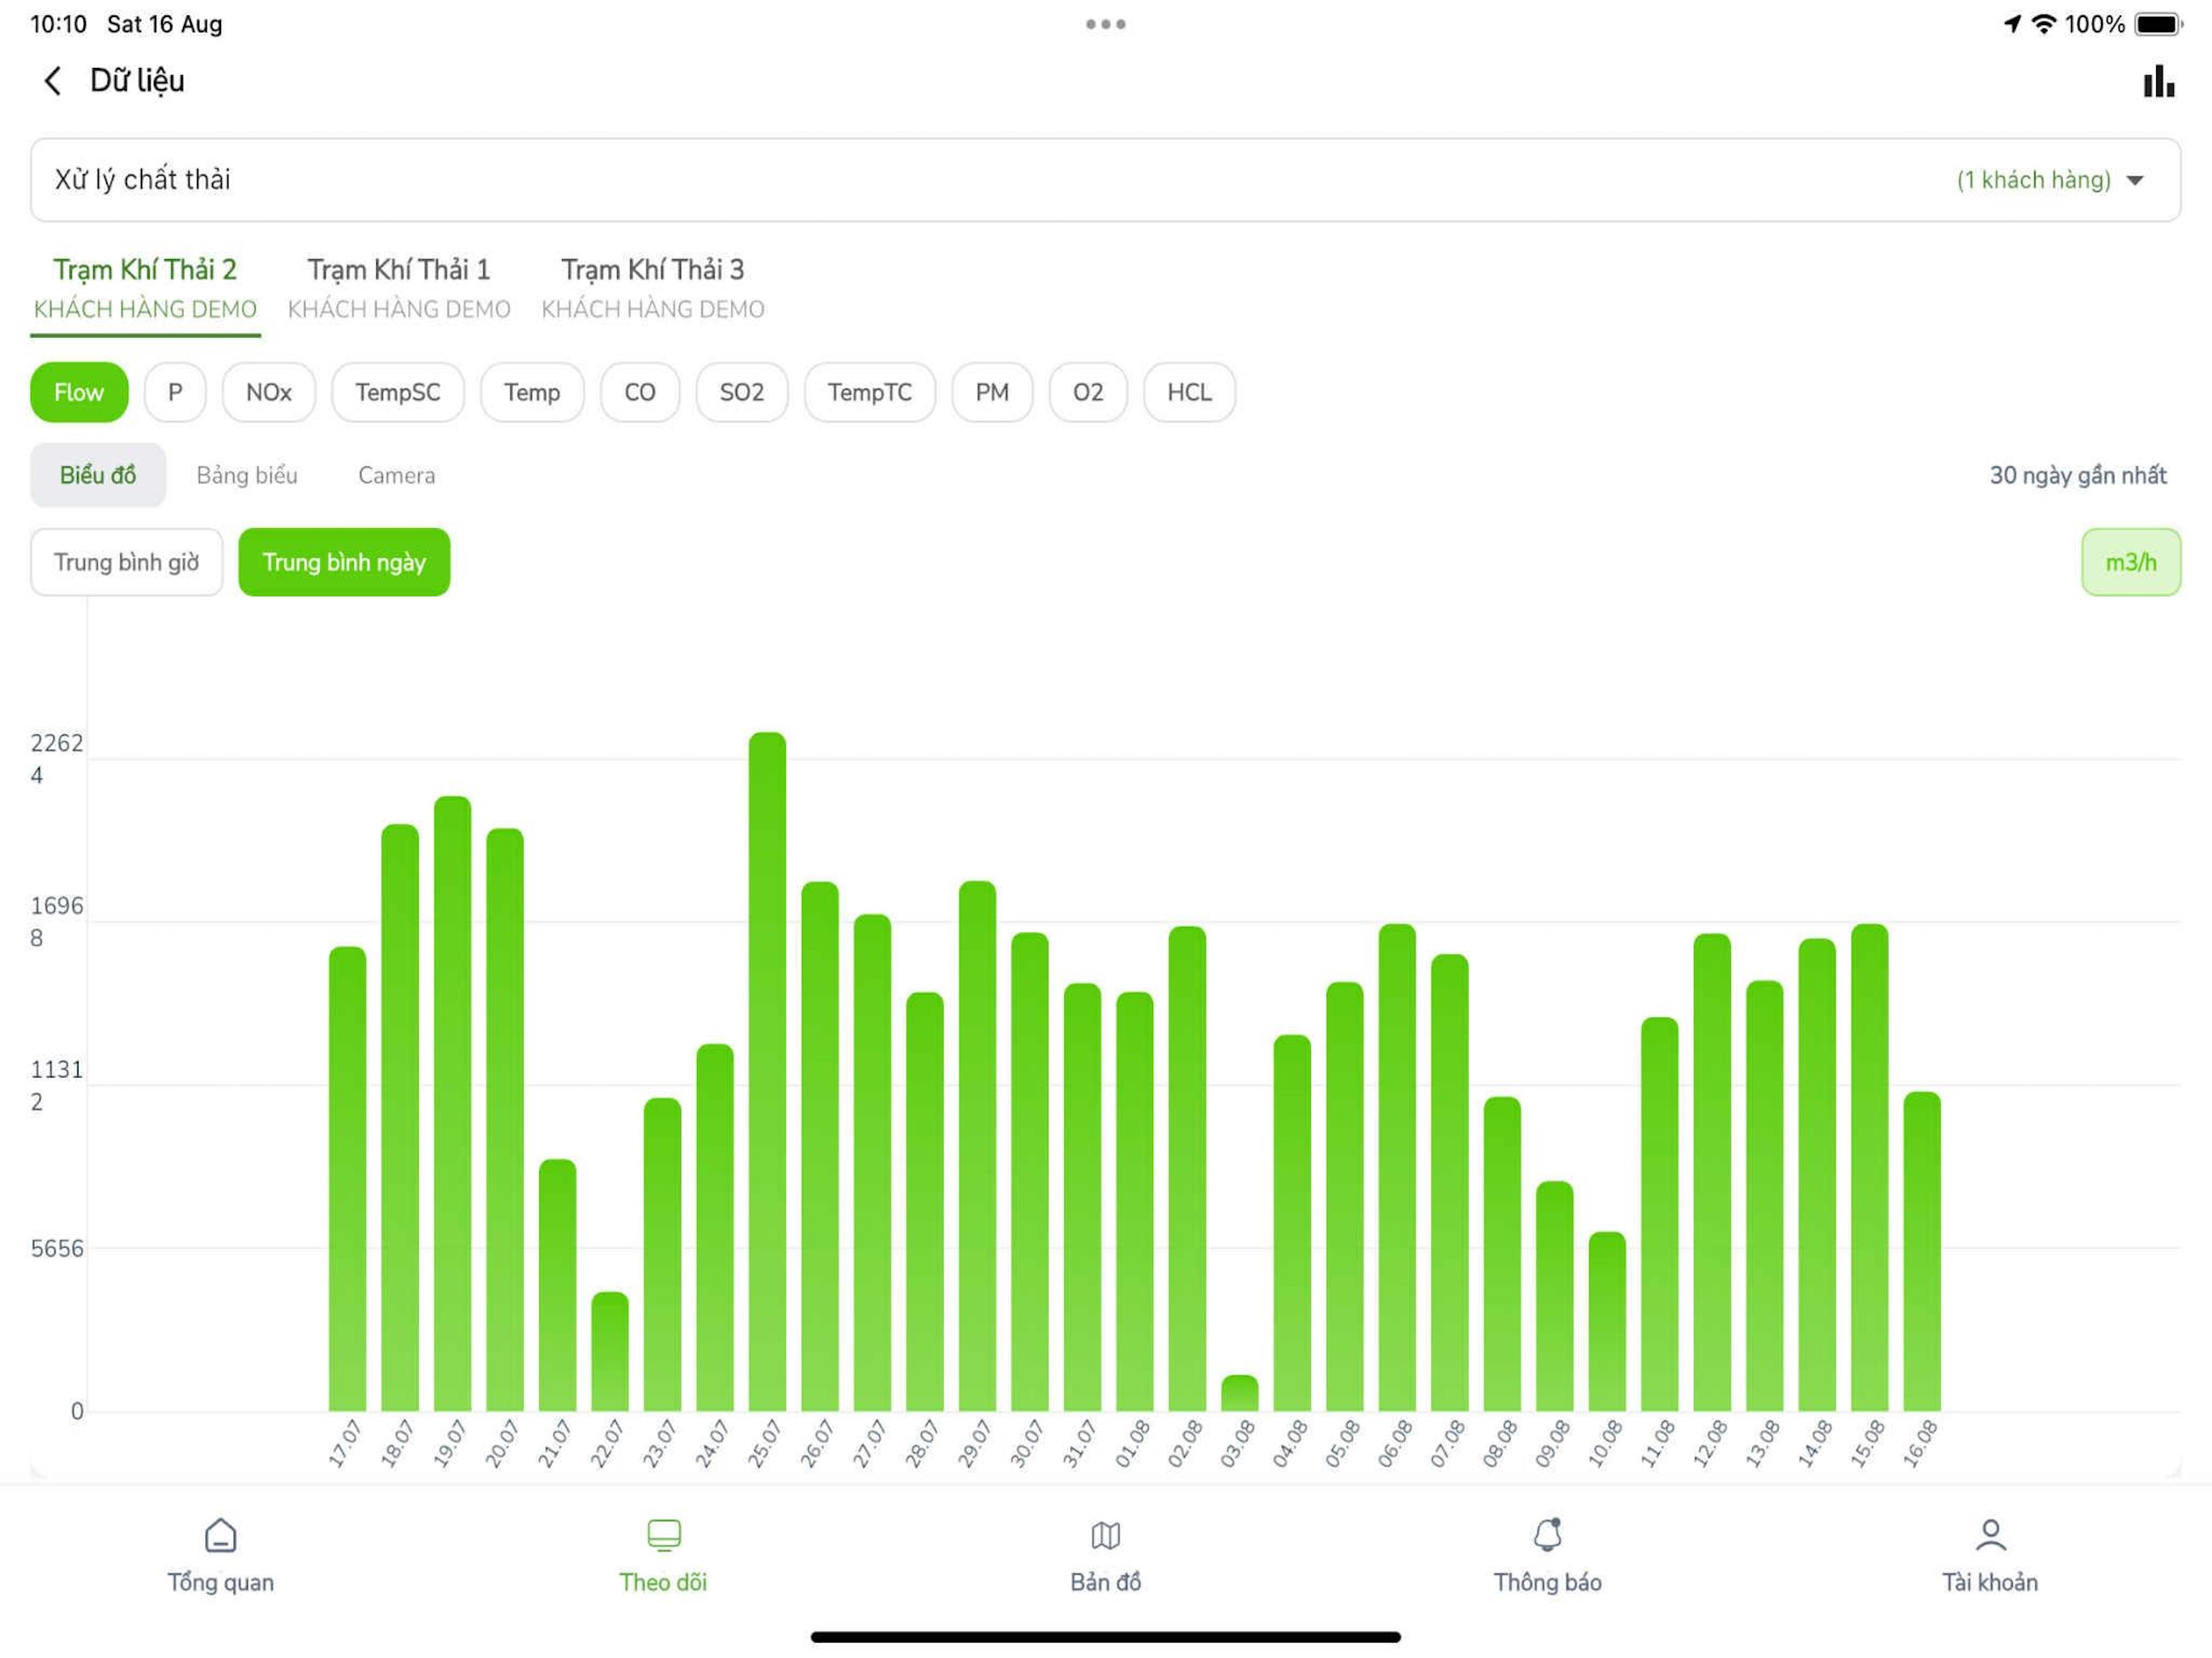Tap the tallest bar for 25.07

767,1071
